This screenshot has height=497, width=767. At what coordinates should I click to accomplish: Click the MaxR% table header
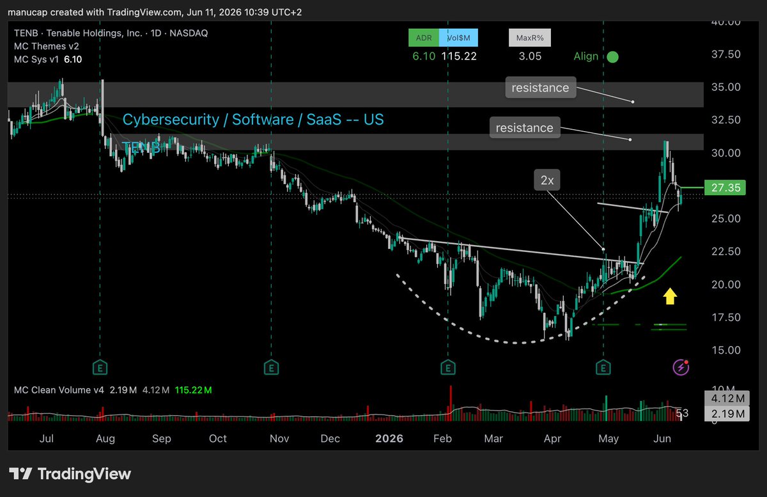click(x=530, y=38)
